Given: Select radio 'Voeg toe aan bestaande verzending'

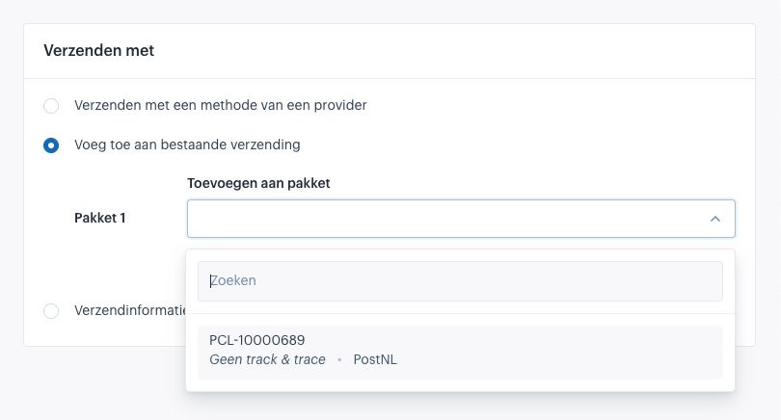Looking at the screenshot, I should coord(51,145).
